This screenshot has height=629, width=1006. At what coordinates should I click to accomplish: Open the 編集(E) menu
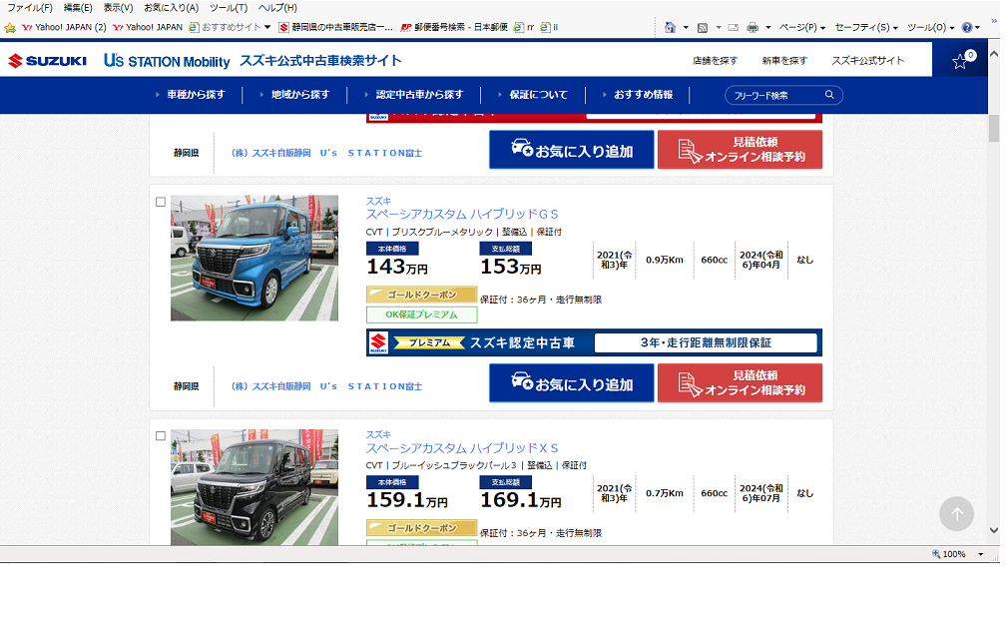[78, 8]
